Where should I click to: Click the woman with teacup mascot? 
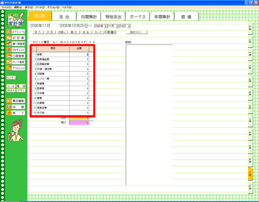16,130
